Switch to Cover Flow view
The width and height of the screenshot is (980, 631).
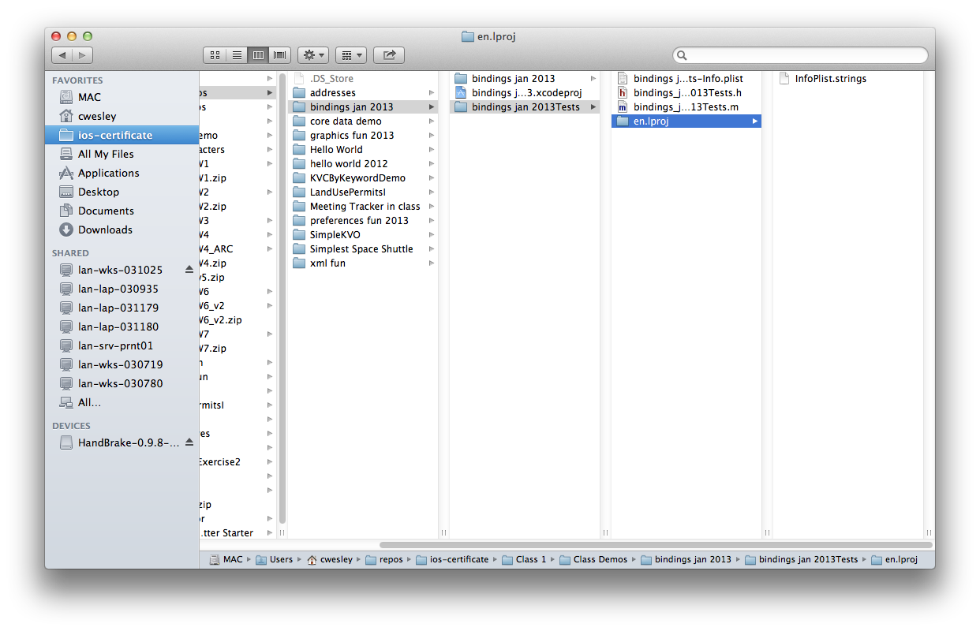[280, 55]
